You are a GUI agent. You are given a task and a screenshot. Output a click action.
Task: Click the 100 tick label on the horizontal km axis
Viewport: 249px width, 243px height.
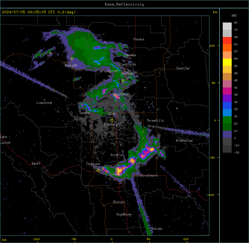click(x=186, y=239)
